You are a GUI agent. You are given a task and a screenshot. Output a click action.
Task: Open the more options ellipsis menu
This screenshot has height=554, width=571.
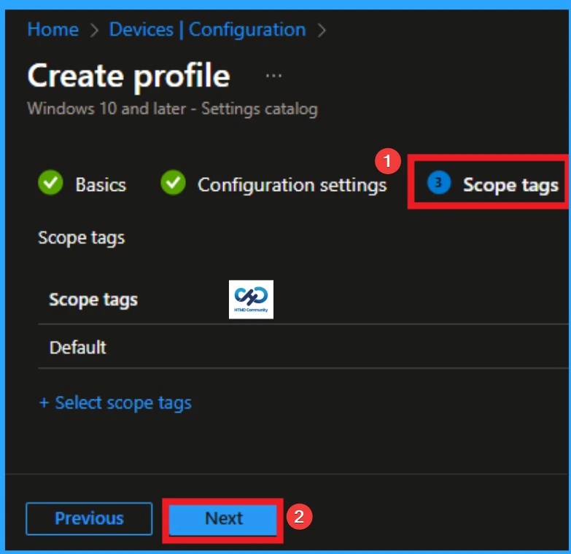[273, 76]
